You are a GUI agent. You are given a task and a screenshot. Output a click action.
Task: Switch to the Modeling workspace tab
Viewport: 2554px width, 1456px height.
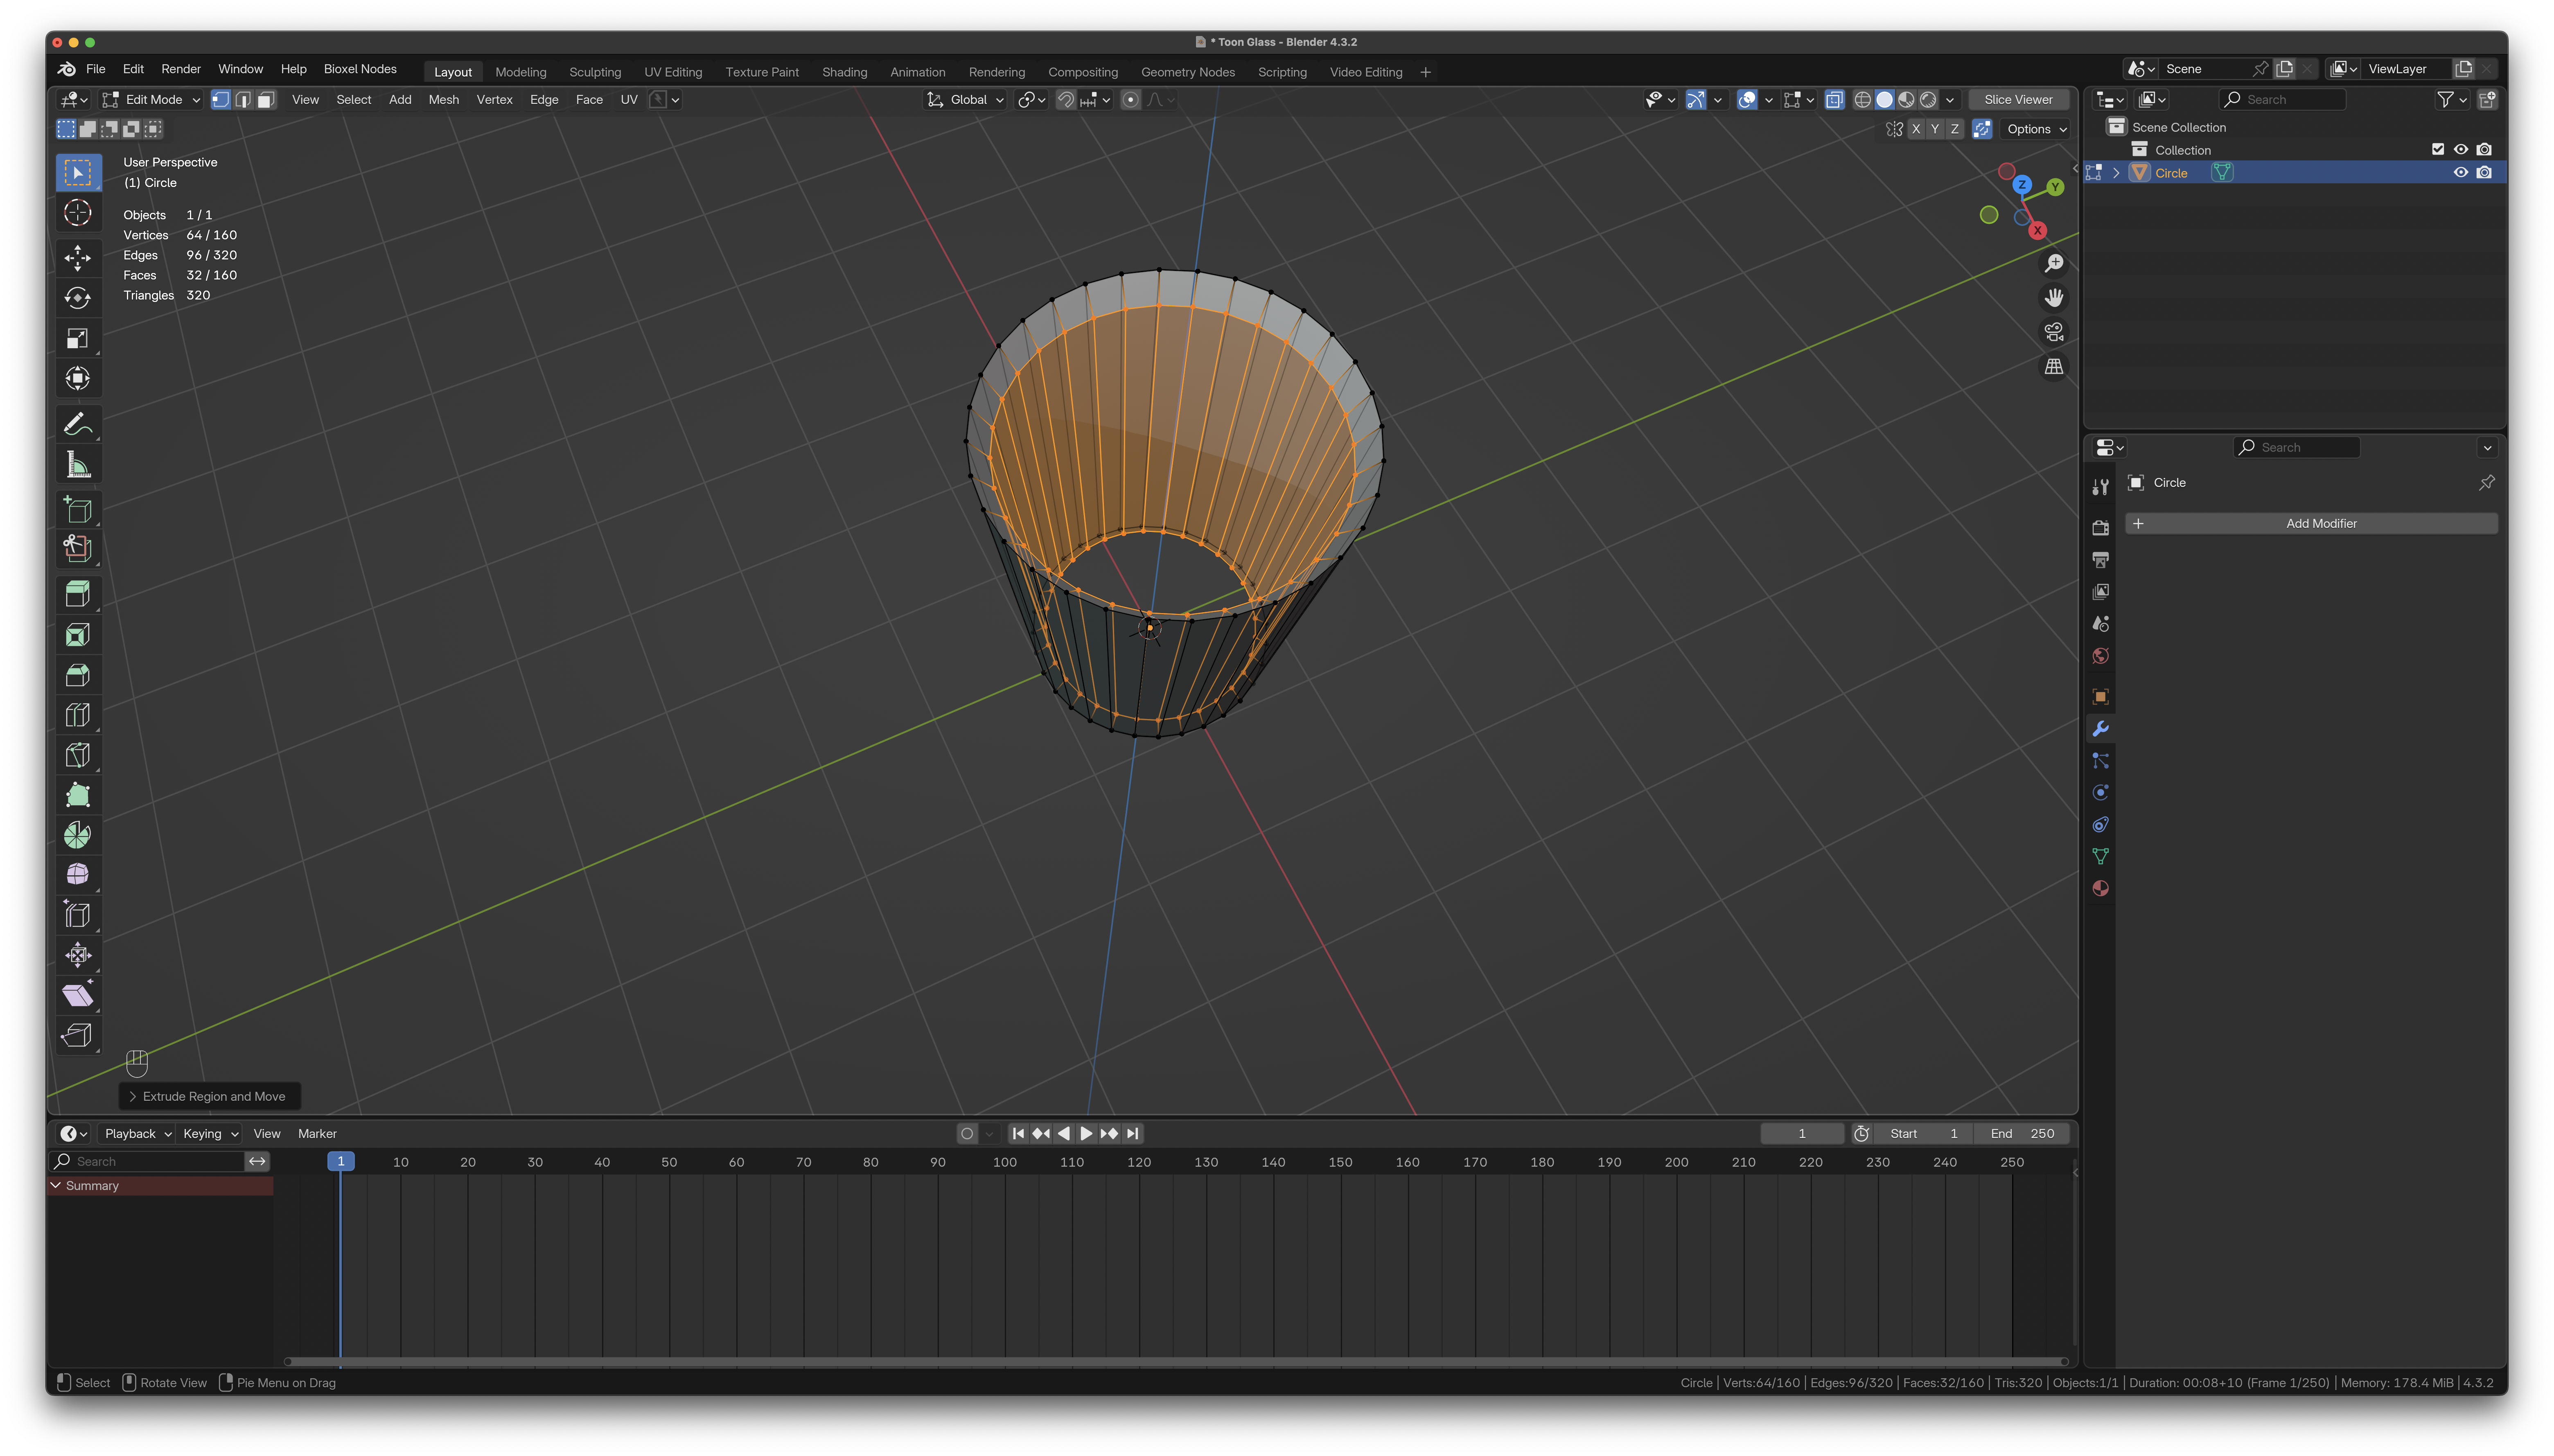coord(521,72)
